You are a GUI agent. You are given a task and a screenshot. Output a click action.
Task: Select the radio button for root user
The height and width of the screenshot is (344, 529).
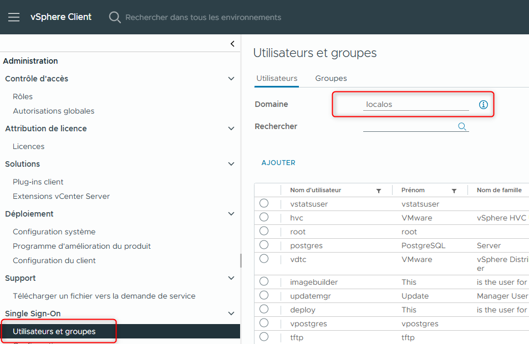tap(264, 232)
